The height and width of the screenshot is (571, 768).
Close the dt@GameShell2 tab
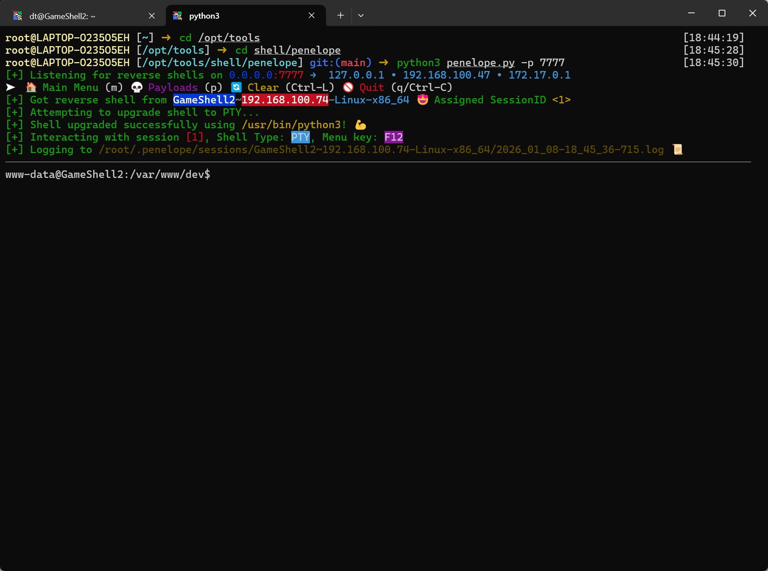click(x=152, y=16)
